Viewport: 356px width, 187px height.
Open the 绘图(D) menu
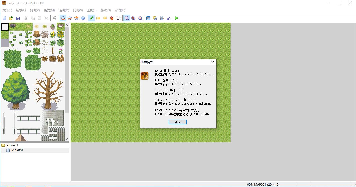pyautogui.click(x=64, y=10)
